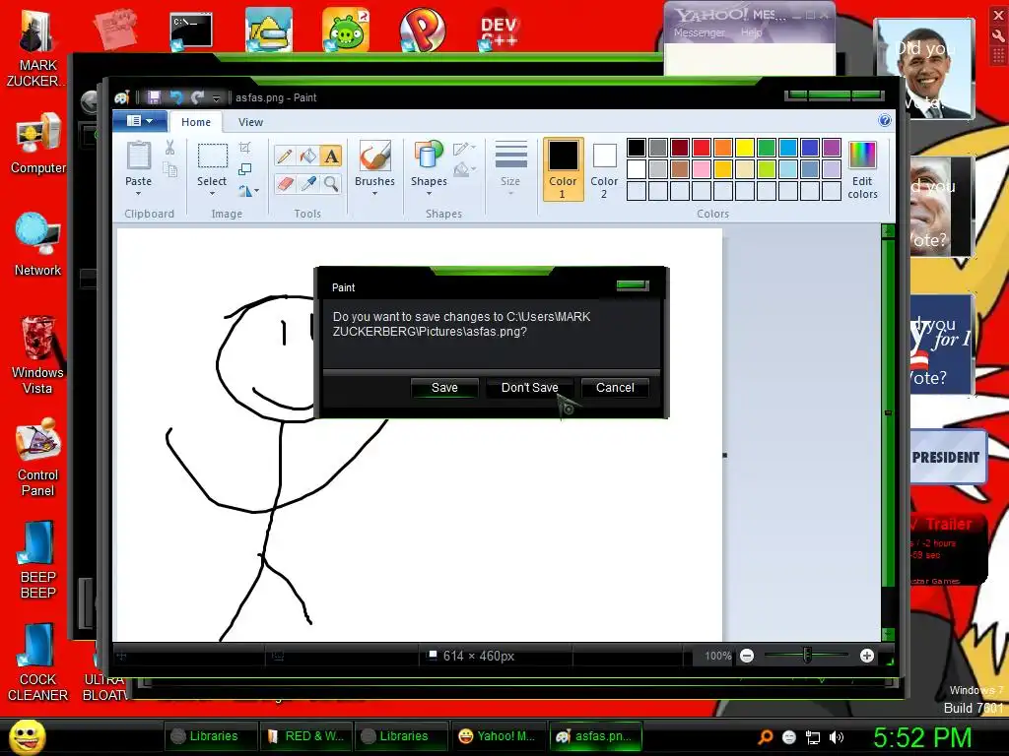Click the Cut scissors icon
The width and height of the screenshot is (1009, 756).
click(x=169, y=148)
